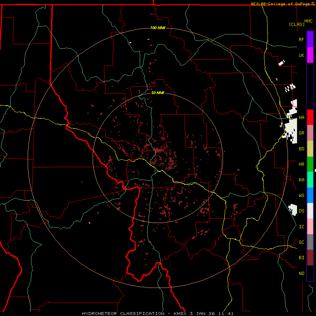This screenshot has height=316, width=316.
Task: Click the RF legend label
Action: tap(301, 39)
